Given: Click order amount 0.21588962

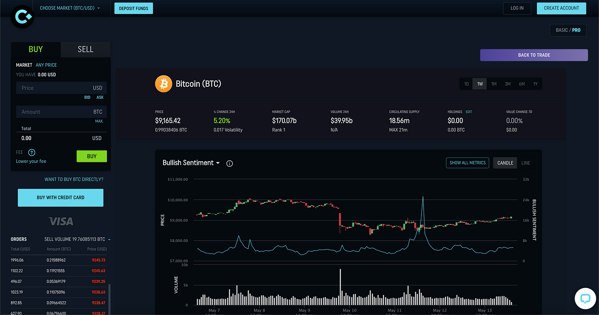Looking at the screenshot, I should 56,260.
